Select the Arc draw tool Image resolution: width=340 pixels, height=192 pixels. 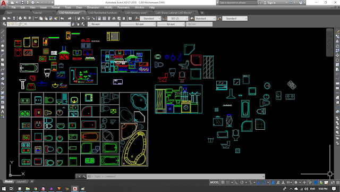pos(2,55)
